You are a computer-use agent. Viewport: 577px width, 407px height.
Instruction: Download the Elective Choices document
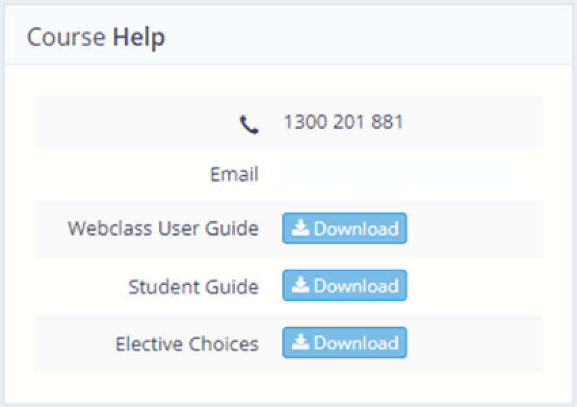click(x=344, y=342)
